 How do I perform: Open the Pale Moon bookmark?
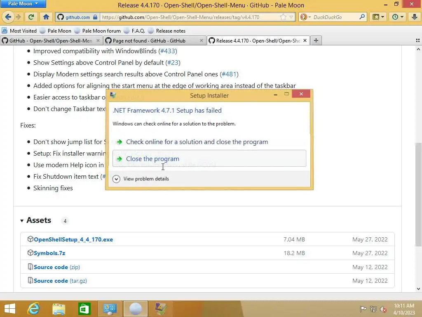pos(56,31)
